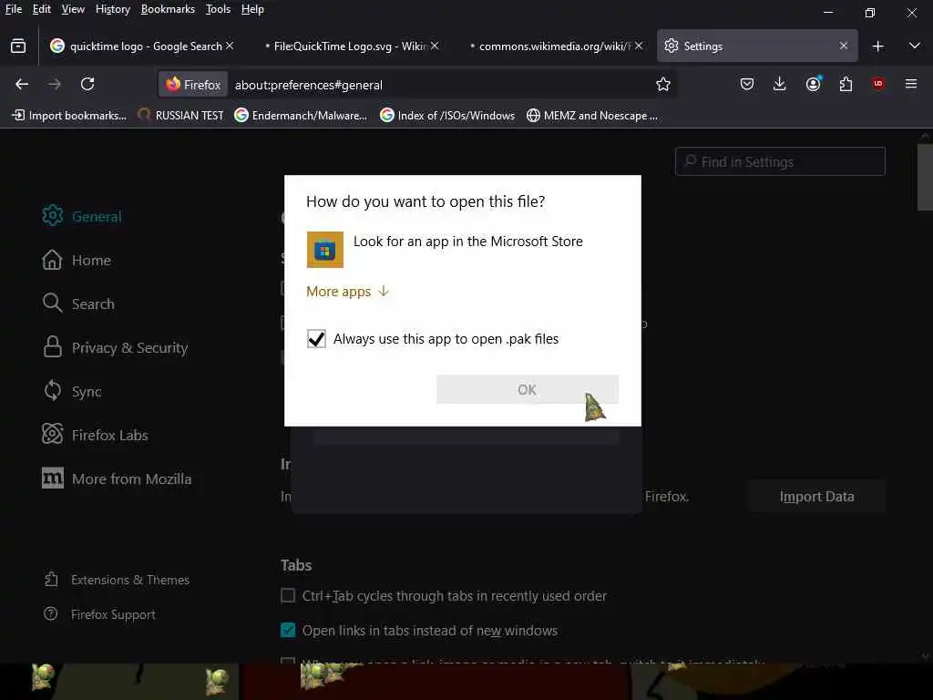Go back with the back arrow
The height and width of the screenshot is (700, 933).
(x=22, y=85)
